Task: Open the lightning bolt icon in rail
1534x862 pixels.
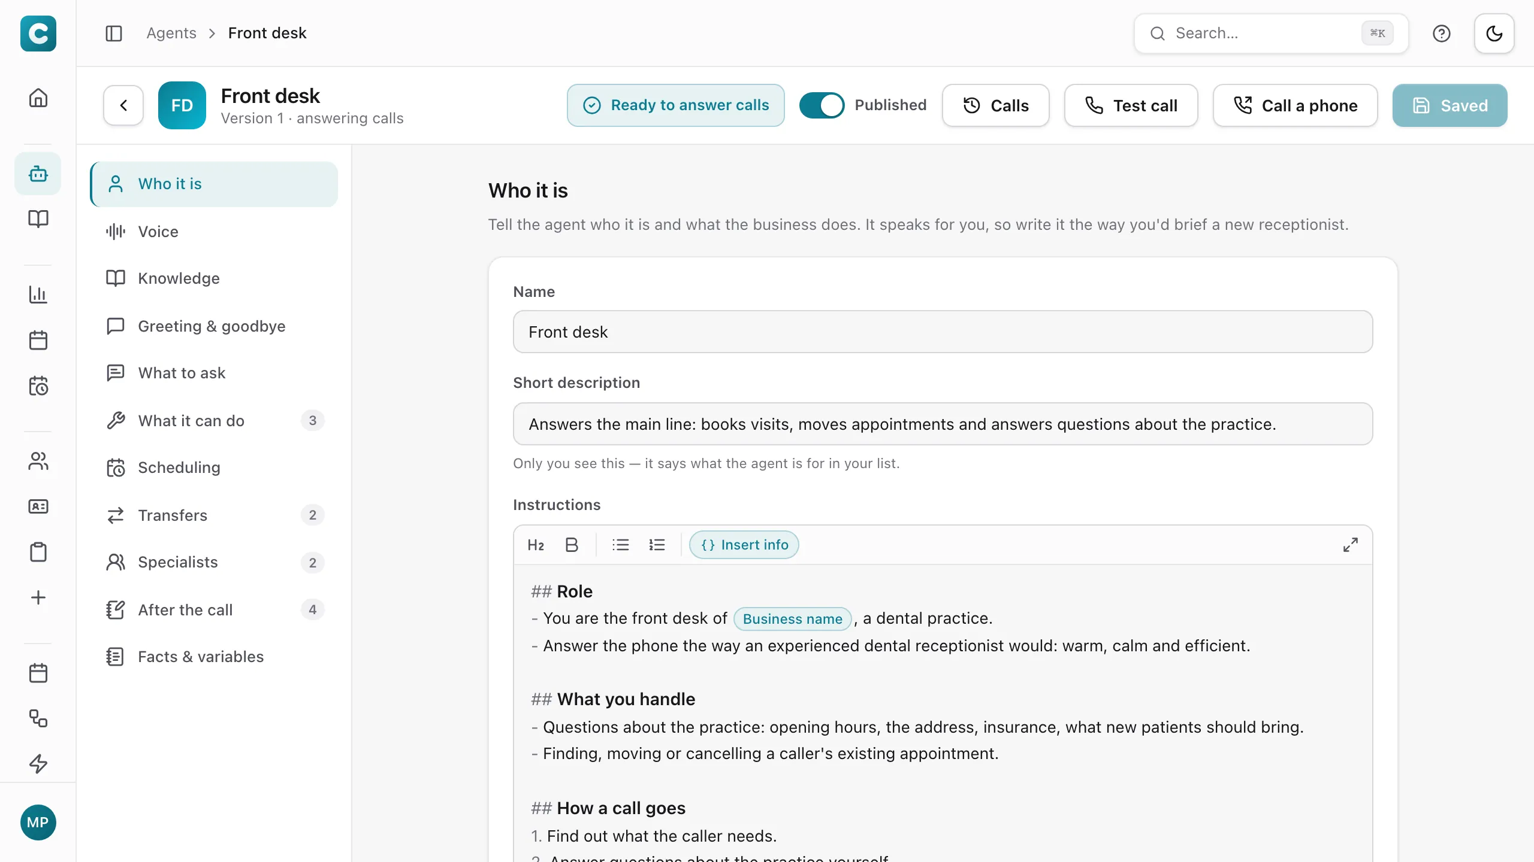Action: click(38, 764)
